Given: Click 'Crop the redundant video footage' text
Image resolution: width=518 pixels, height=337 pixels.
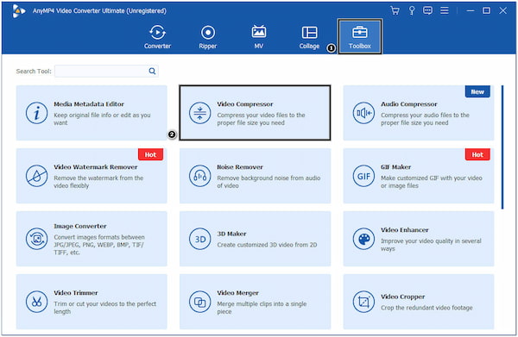Looking at the screenshot, I should coord(426,308).
